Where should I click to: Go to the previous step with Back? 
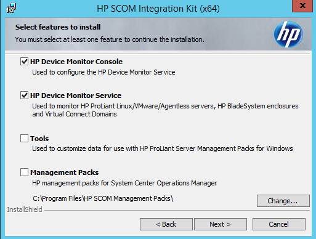[166, 224]
